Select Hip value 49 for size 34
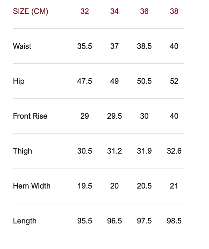 click(x=114, y=81)
